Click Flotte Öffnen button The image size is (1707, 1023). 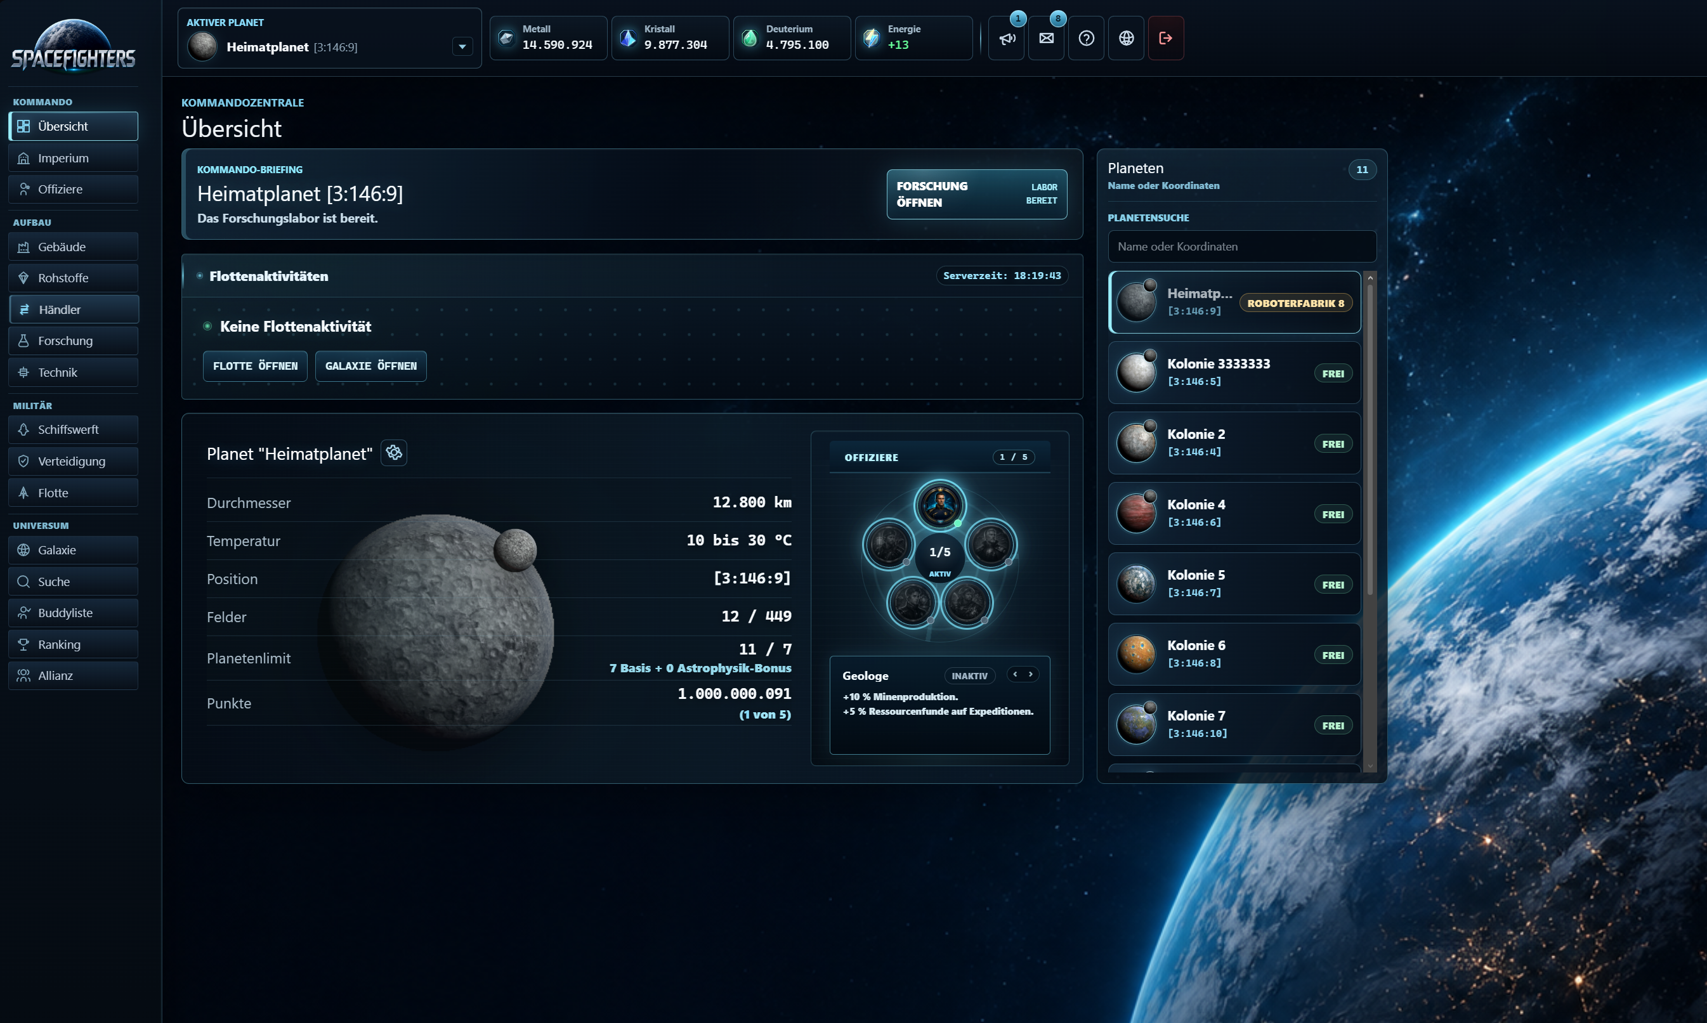(x=255, y=366)
